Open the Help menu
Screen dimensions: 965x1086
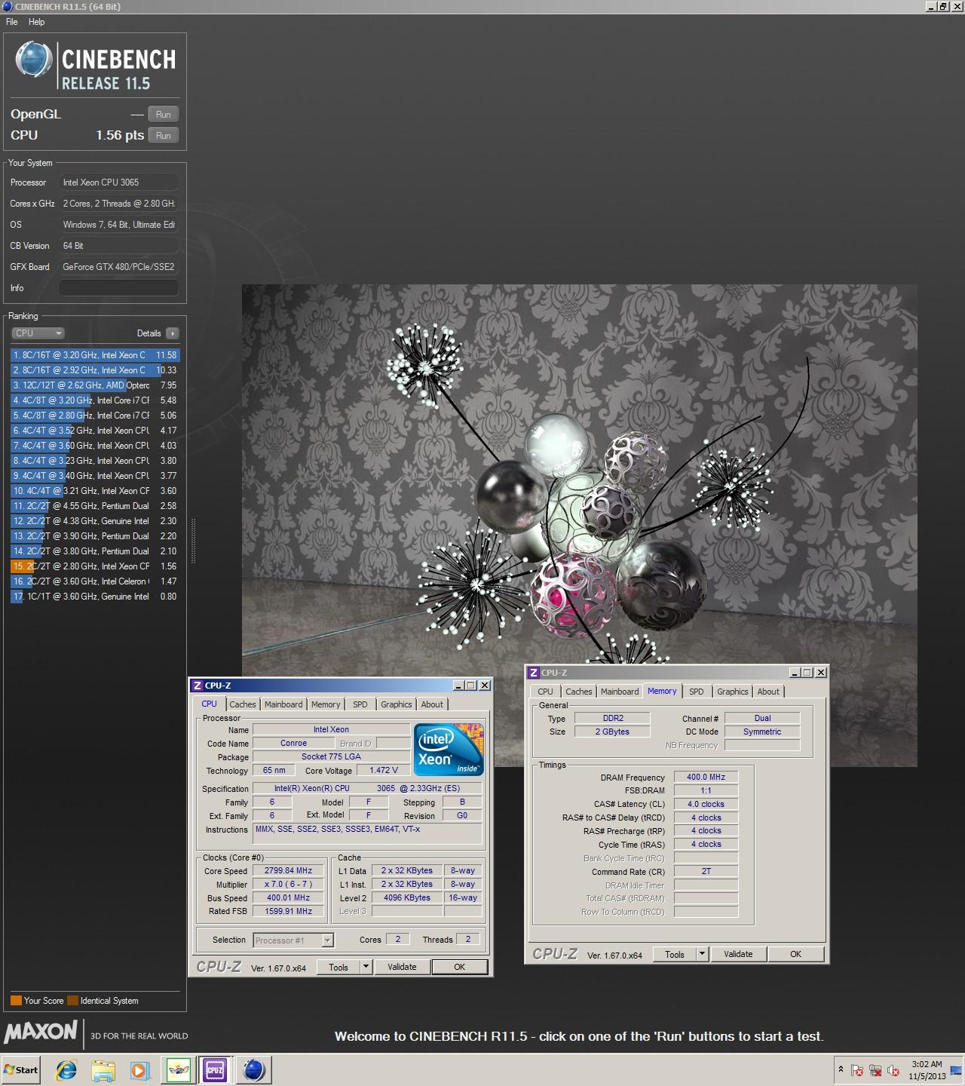(36, 22)
